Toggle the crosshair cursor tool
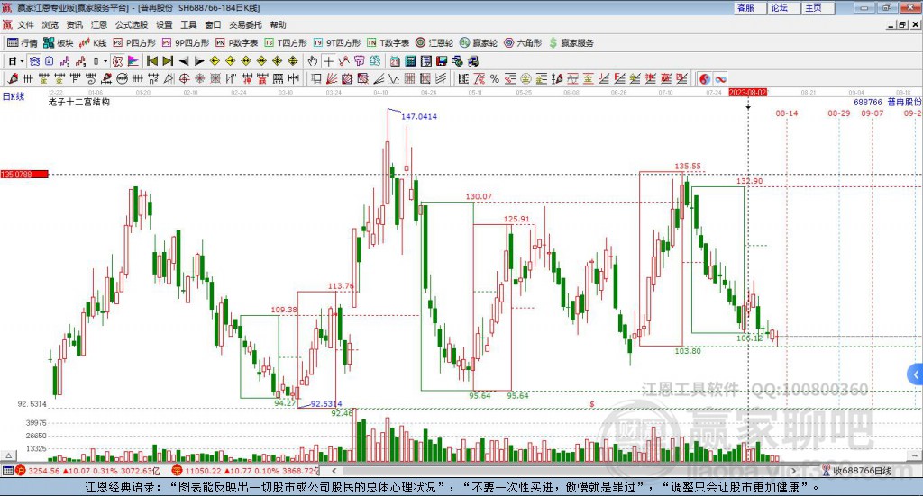The width and height of the screenshot is (923, 496). pyautogui.click(x=328, y=61)
